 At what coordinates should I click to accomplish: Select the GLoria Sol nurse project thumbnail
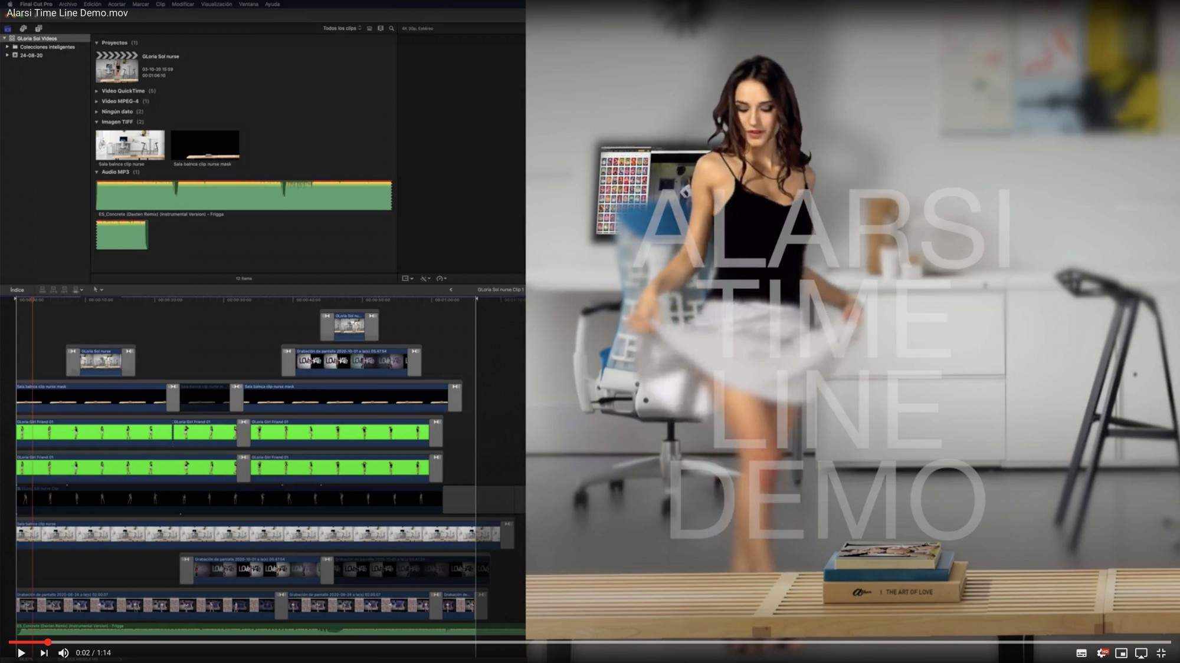point(117,67)
